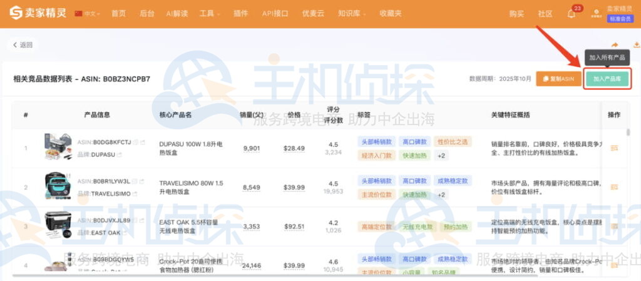The width and height of the screenshot is (641, 281).
Task: Click the 复制ASIN button
Action: click(558, 78)
